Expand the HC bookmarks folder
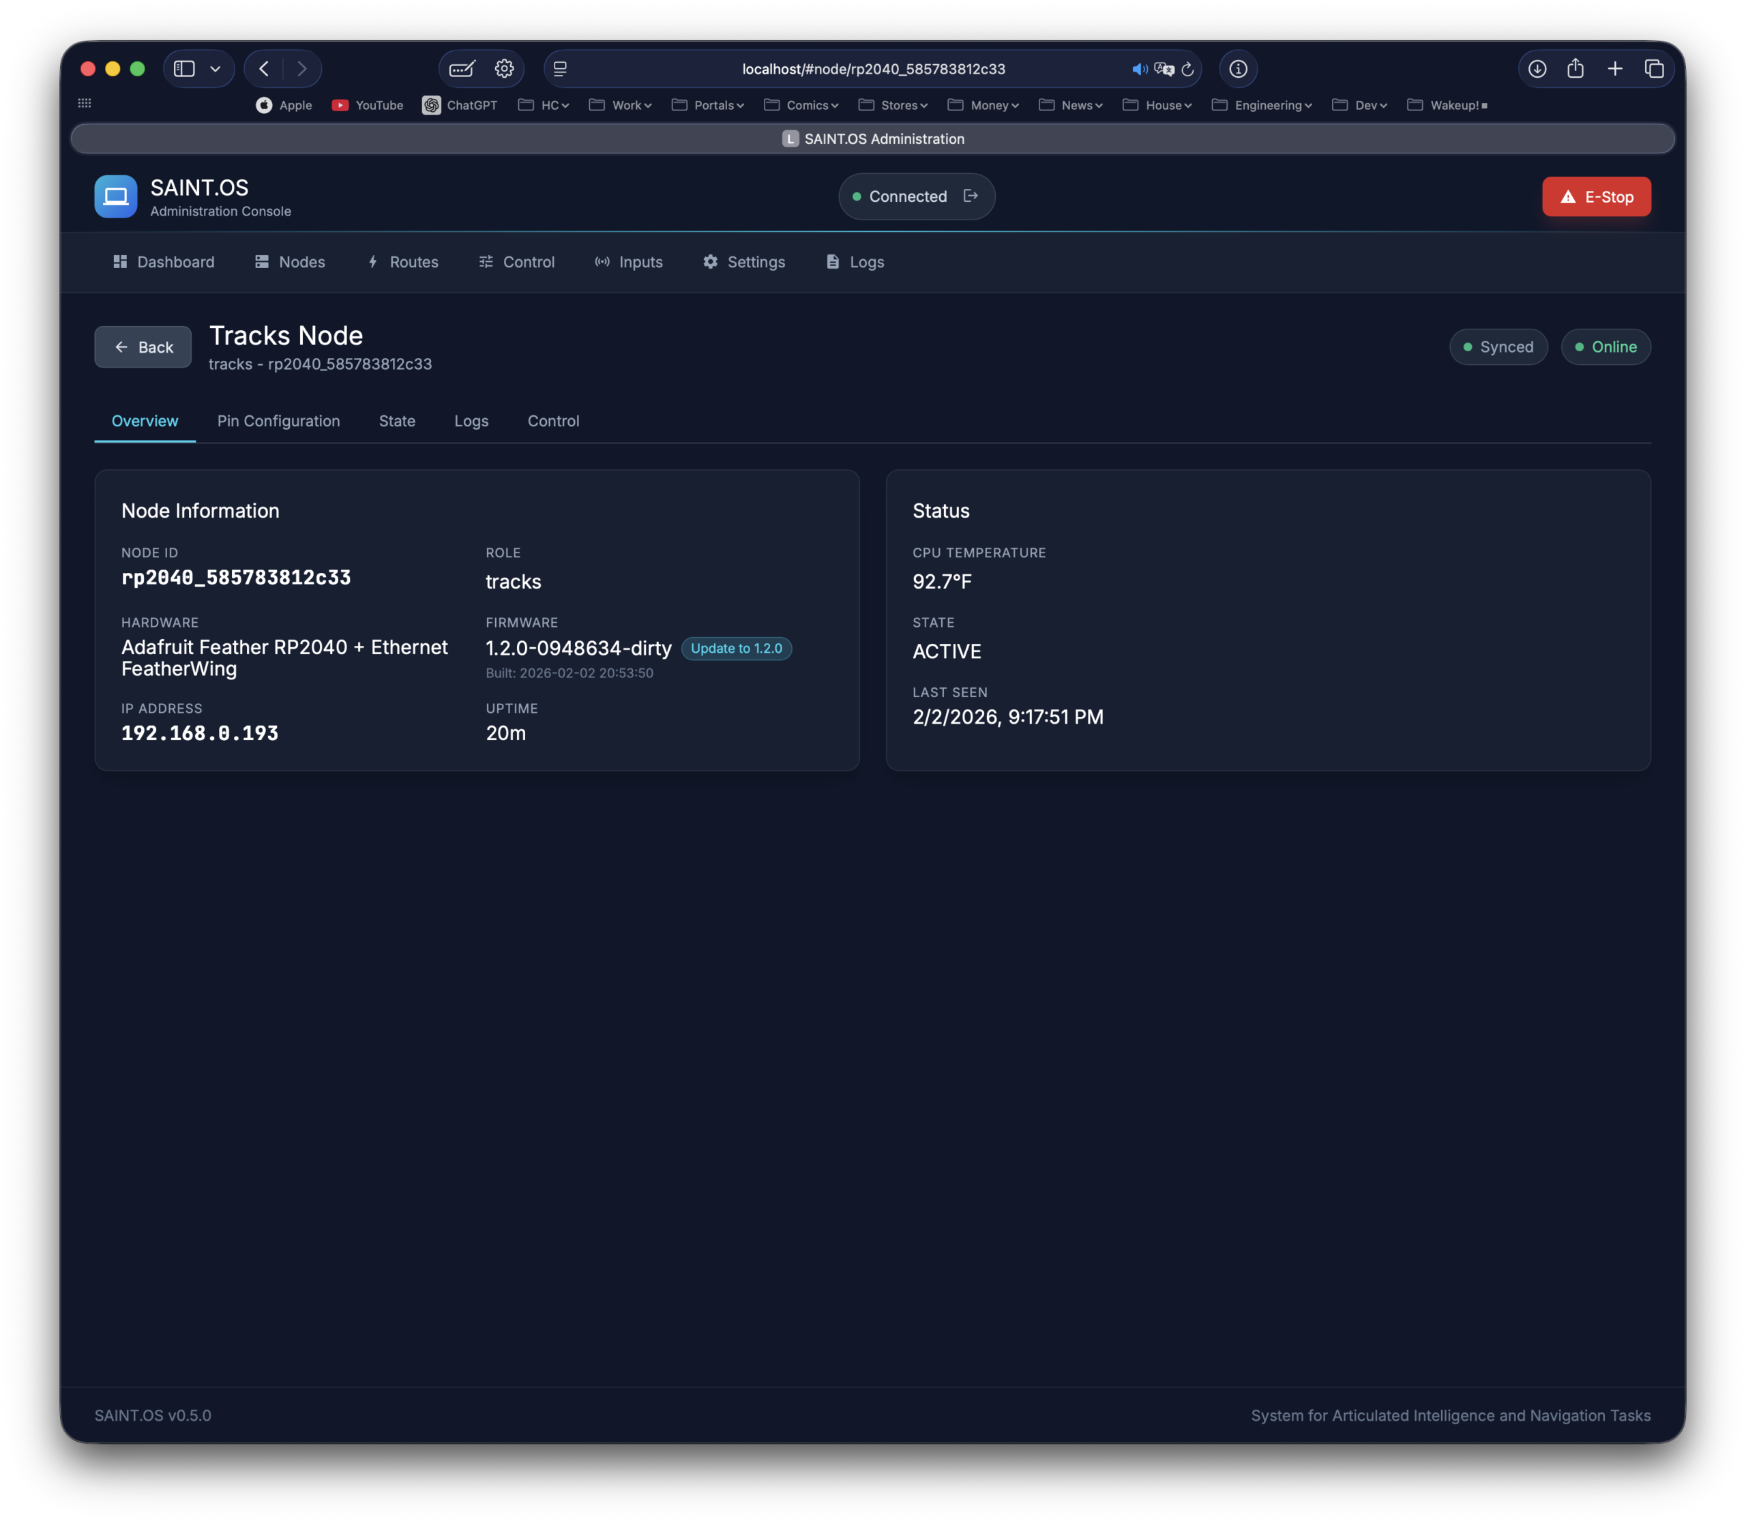 543,106
